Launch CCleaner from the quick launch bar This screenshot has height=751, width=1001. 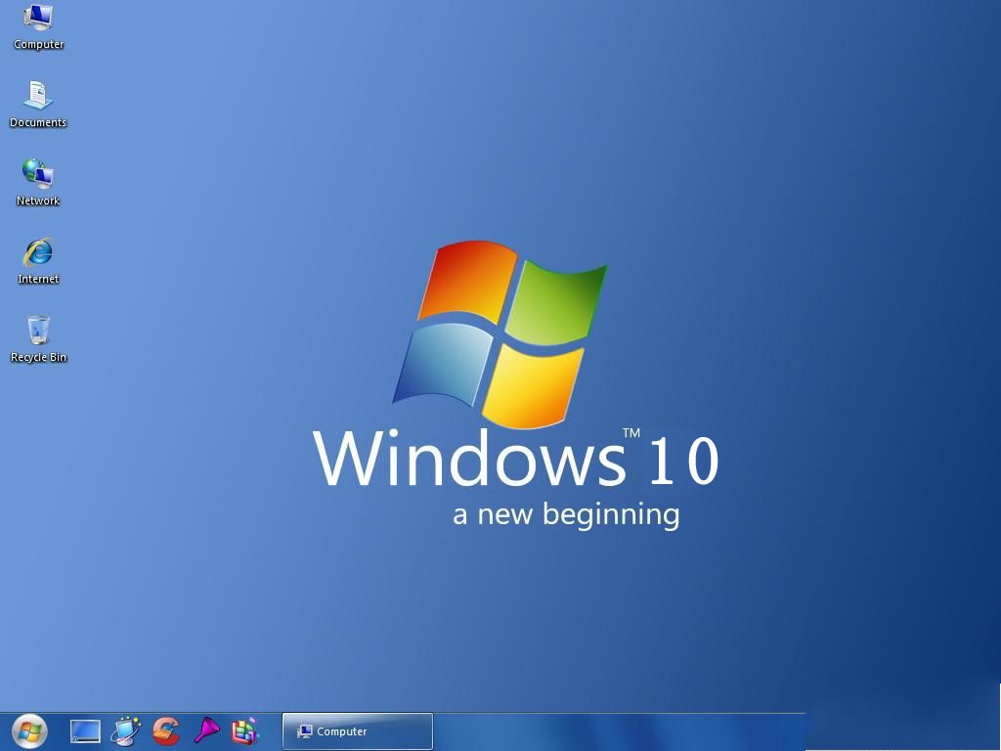[x=165, y=731]
